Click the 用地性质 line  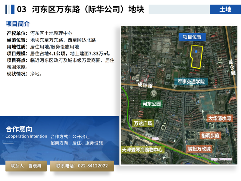point(43,47)
